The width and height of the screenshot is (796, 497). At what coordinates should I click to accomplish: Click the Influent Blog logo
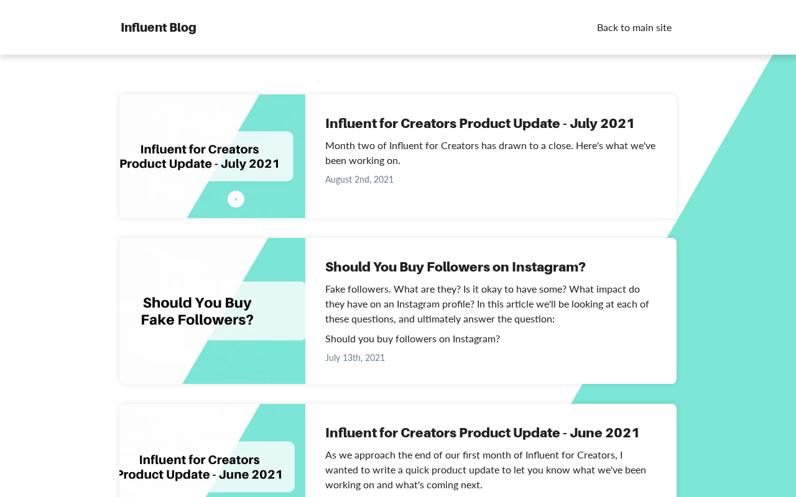pyautogui.click(x=159, y=27)
